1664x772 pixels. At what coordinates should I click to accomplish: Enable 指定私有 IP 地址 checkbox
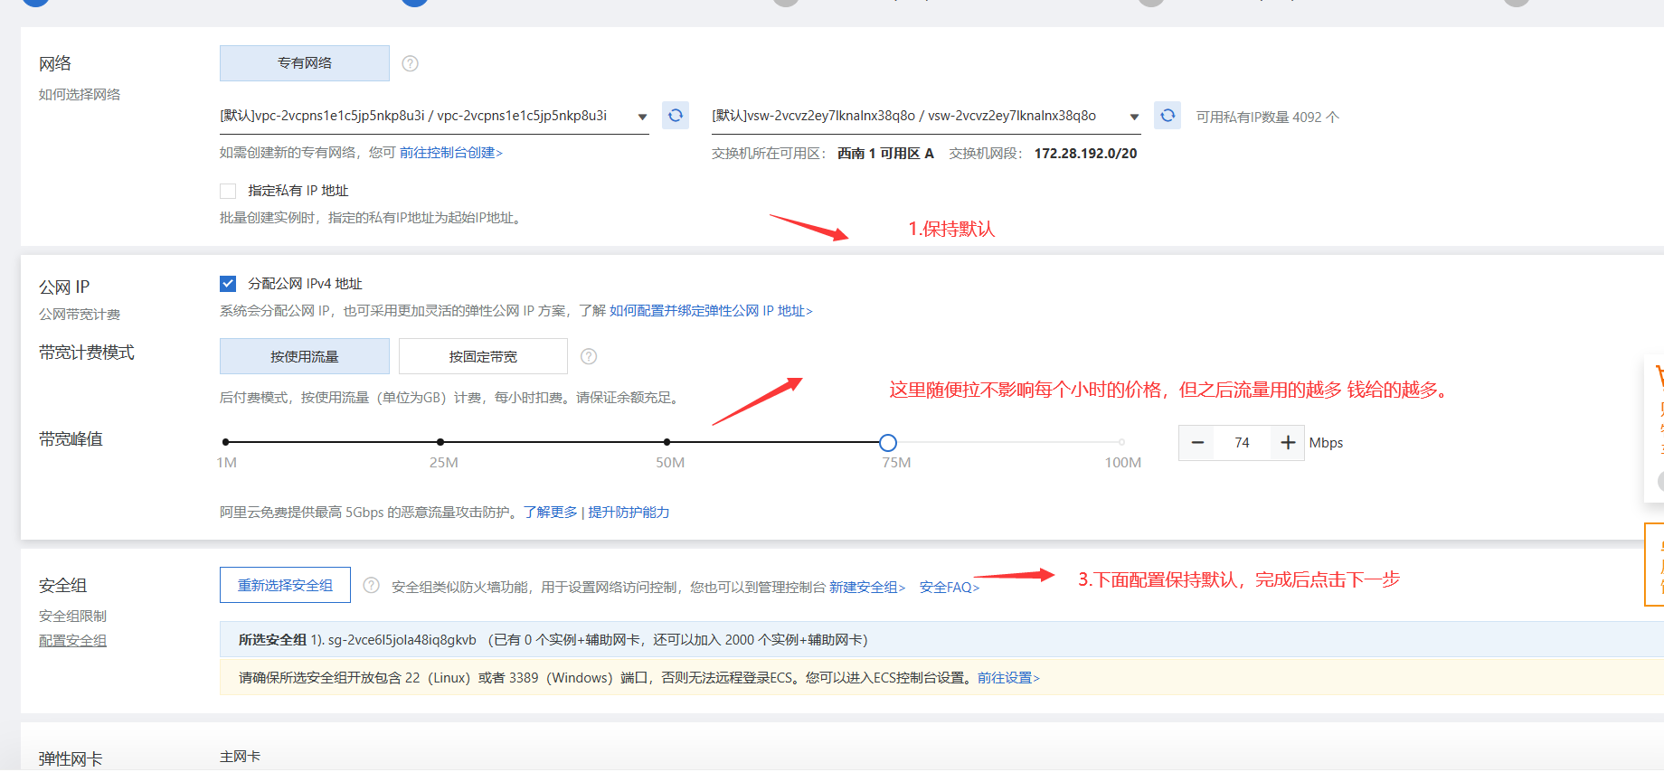[228, 191]
